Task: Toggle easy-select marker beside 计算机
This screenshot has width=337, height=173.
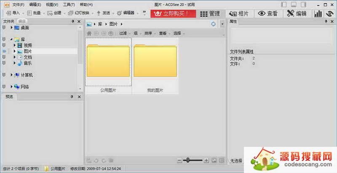Action: tap(4, 75)
